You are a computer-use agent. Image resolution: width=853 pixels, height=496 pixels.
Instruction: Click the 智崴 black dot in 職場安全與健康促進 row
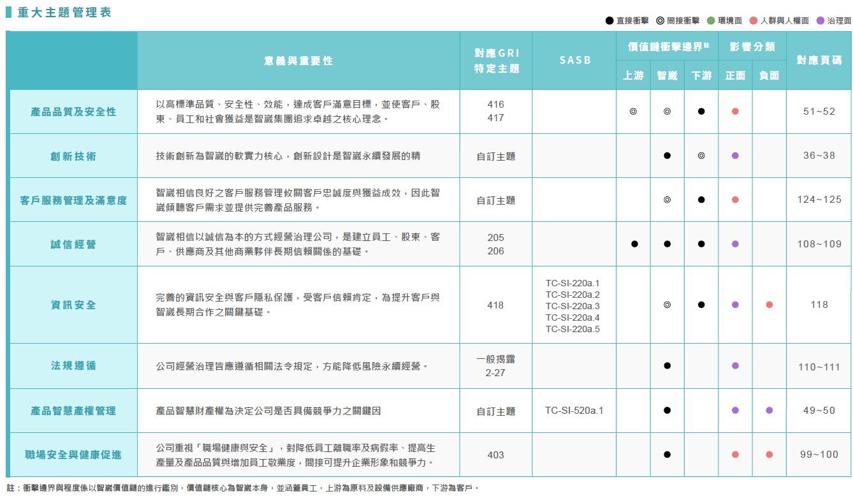tap(667, 455)
